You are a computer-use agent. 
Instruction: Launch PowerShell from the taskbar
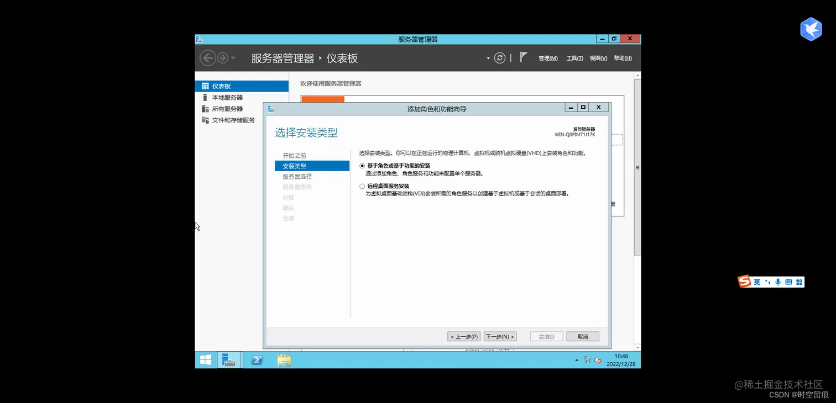tap(257, 359)
